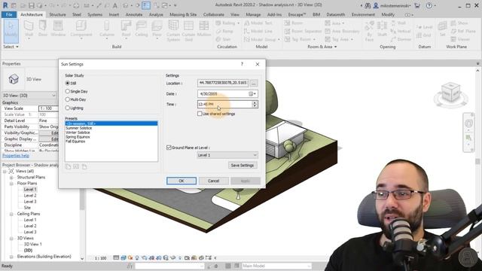Click the Save icon in Quick Access Toolbar
The height and width of the screenshot is (271, 482).
point(32,5)
